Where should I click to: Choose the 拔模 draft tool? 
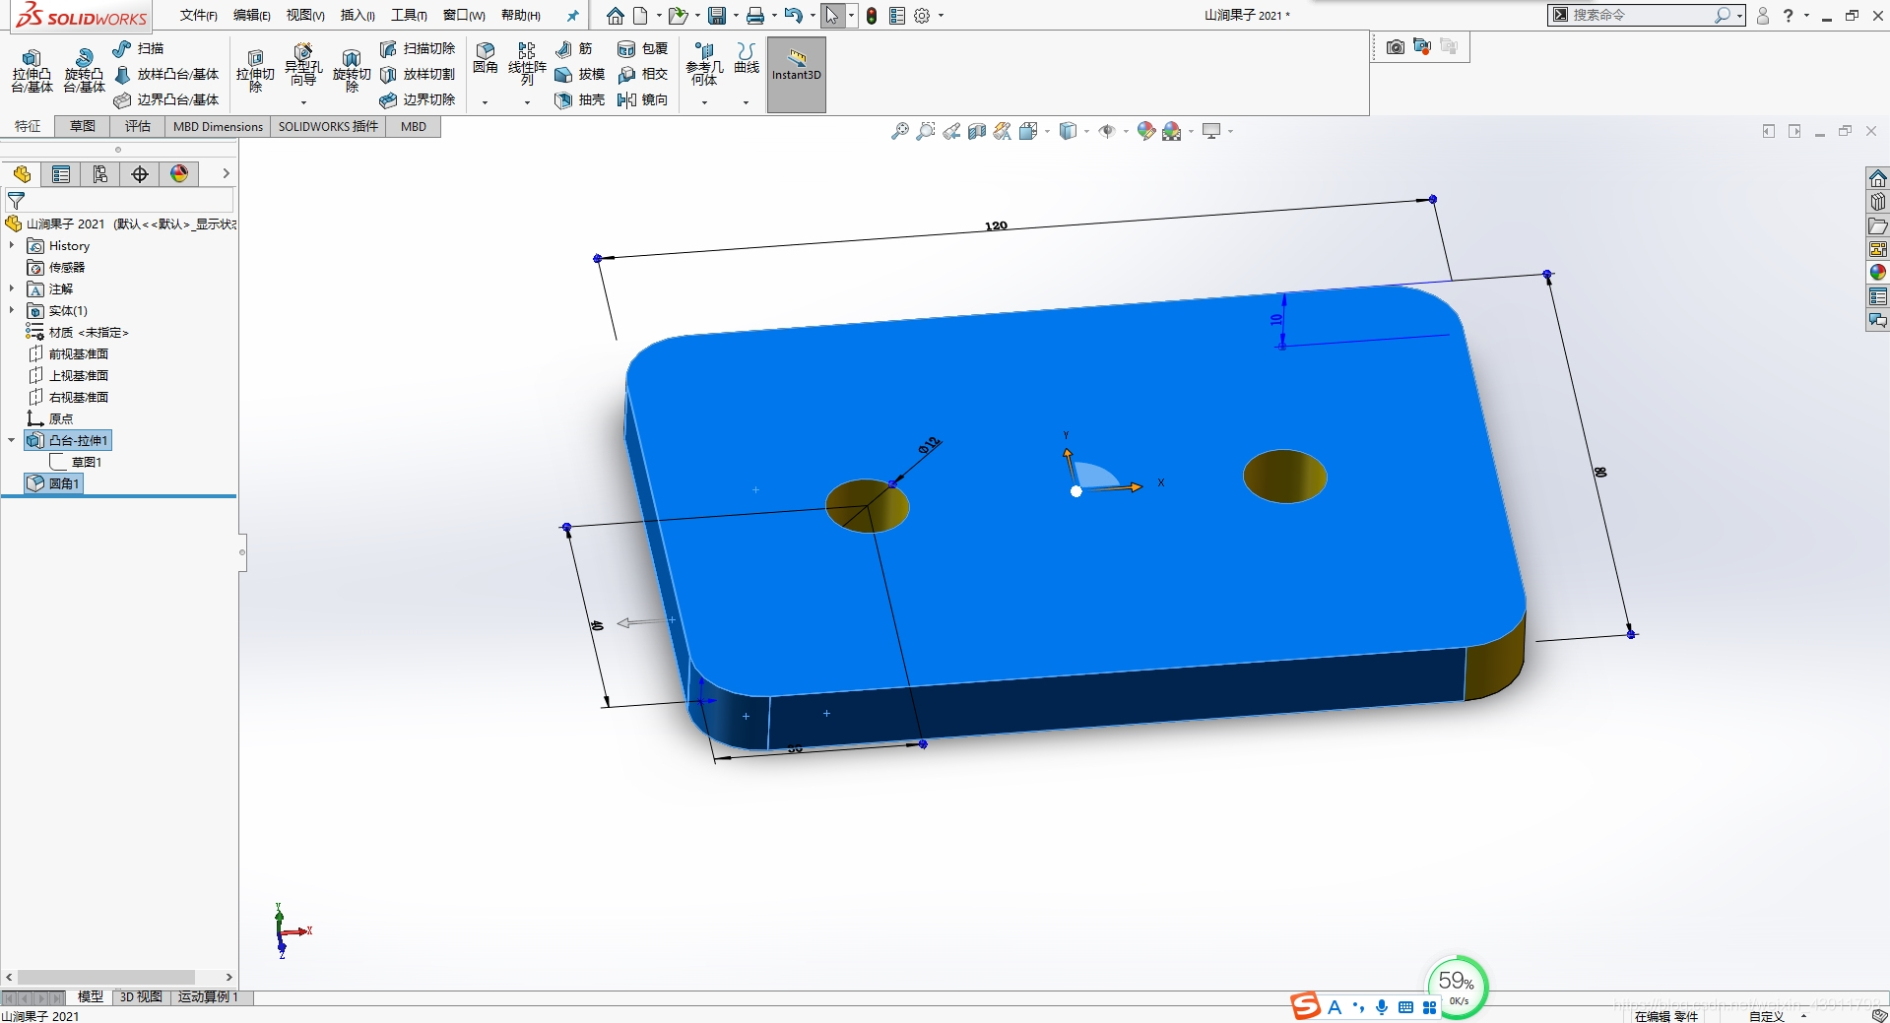[579, 74]
